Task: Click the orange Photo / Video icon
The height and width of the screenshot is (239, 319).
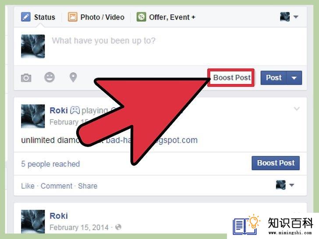Action: tap(72, 17)
